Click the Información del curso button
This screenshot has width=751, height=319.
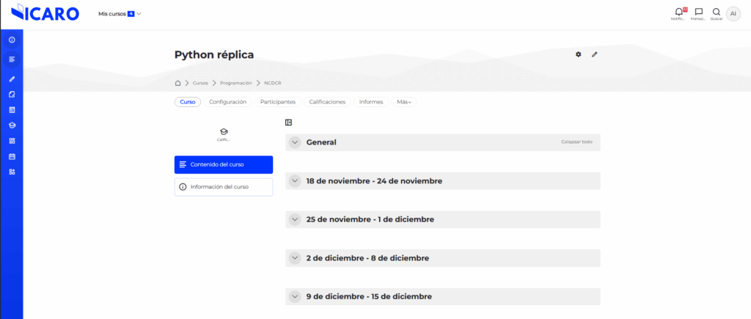(x=224, y=187)
